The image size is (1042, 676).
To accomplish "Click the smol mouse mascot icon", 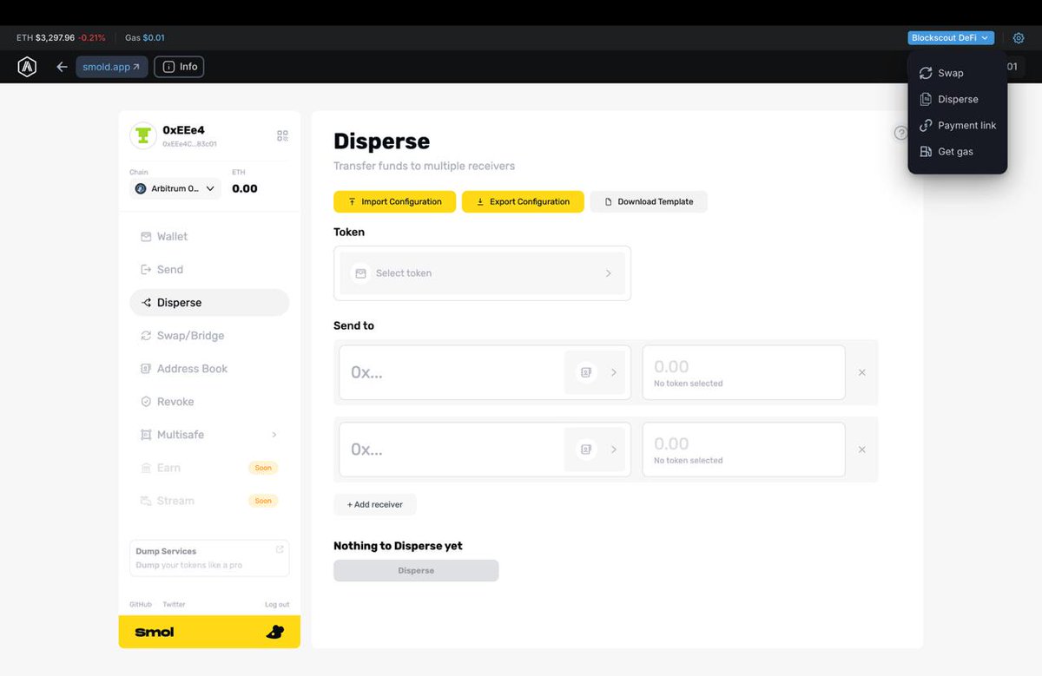I will click(x=274, y=632).
